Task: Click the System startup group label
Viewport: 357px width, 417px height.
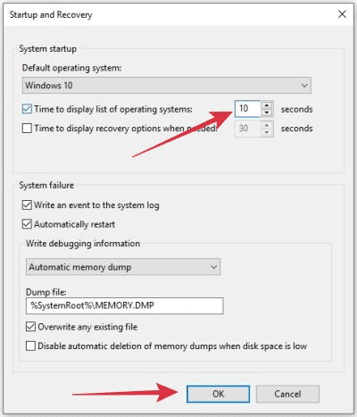Action: [48, 49]
